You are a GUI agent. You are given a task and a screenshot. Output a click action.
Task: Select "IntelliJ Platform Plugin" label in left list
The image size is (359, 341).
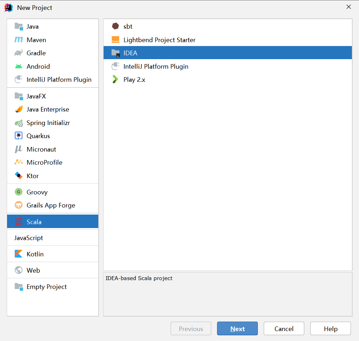point(59,80)
